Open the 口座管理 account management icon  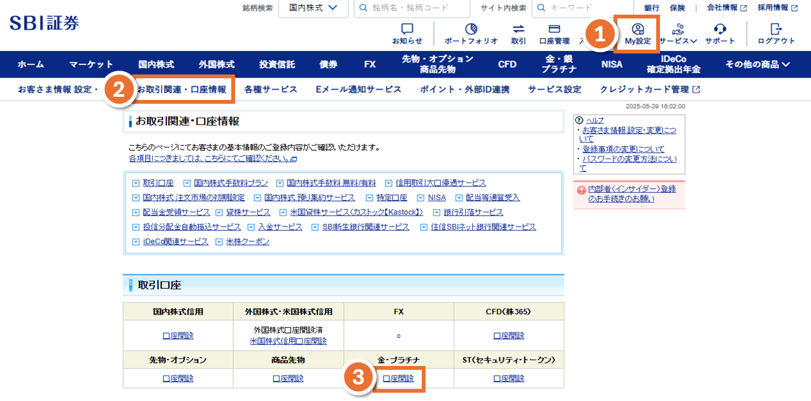tap(554, 29)
